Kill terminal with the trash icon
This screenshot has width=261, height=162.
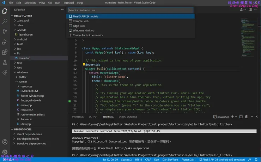point(247,116)
